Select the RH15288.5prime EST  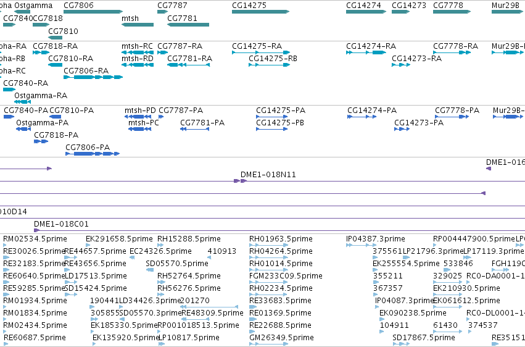161,246
